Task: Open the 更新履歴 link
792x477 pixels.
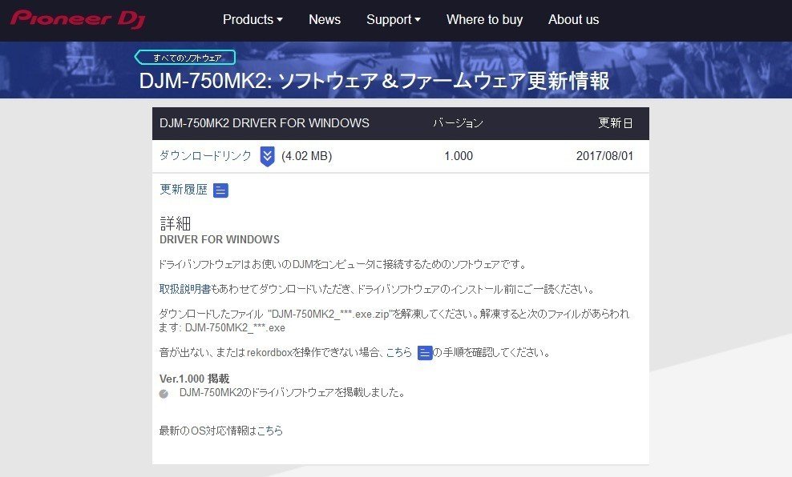Action: click(x=184, y=190)
